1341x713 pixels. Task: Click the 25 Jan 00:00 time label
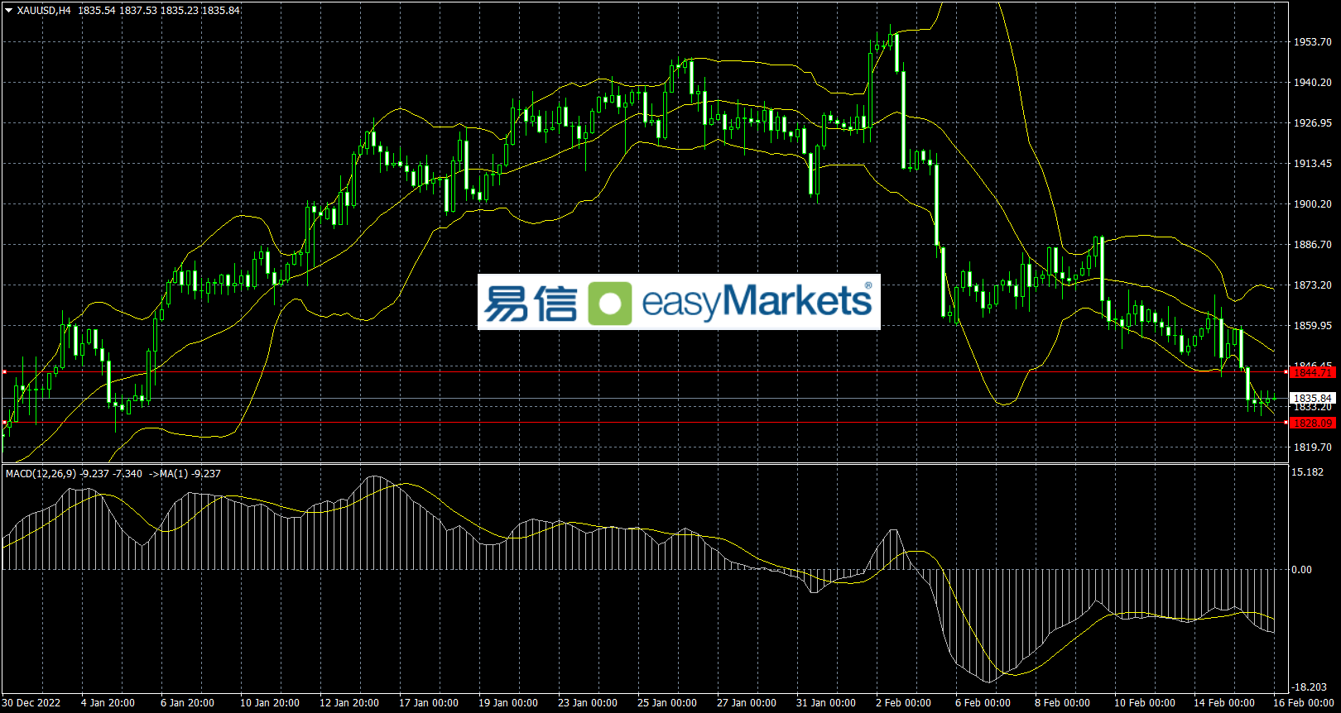[x=667, y=703]
